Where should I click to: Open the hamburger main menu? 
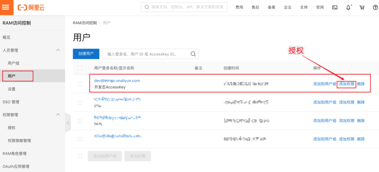[5, 7]
